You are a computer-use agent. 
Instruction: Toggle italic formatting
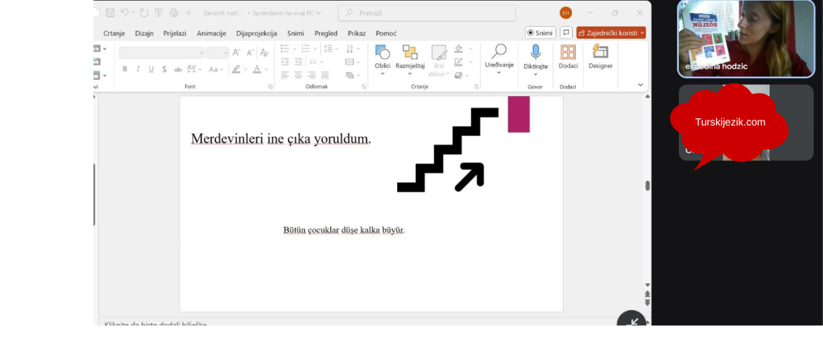pyautogui.click(x=138, y=69)
